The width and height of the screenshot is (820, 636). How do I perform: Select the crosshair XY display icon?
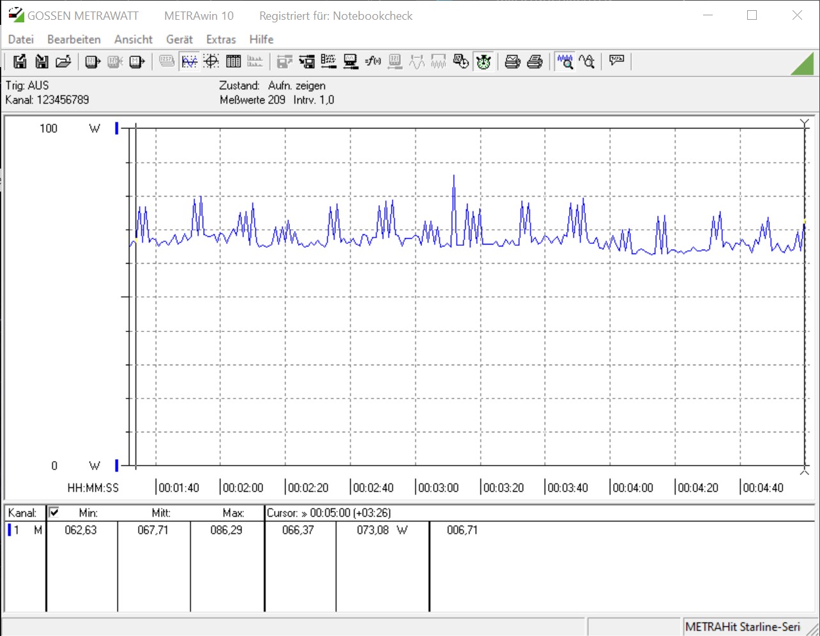point(211,61)
